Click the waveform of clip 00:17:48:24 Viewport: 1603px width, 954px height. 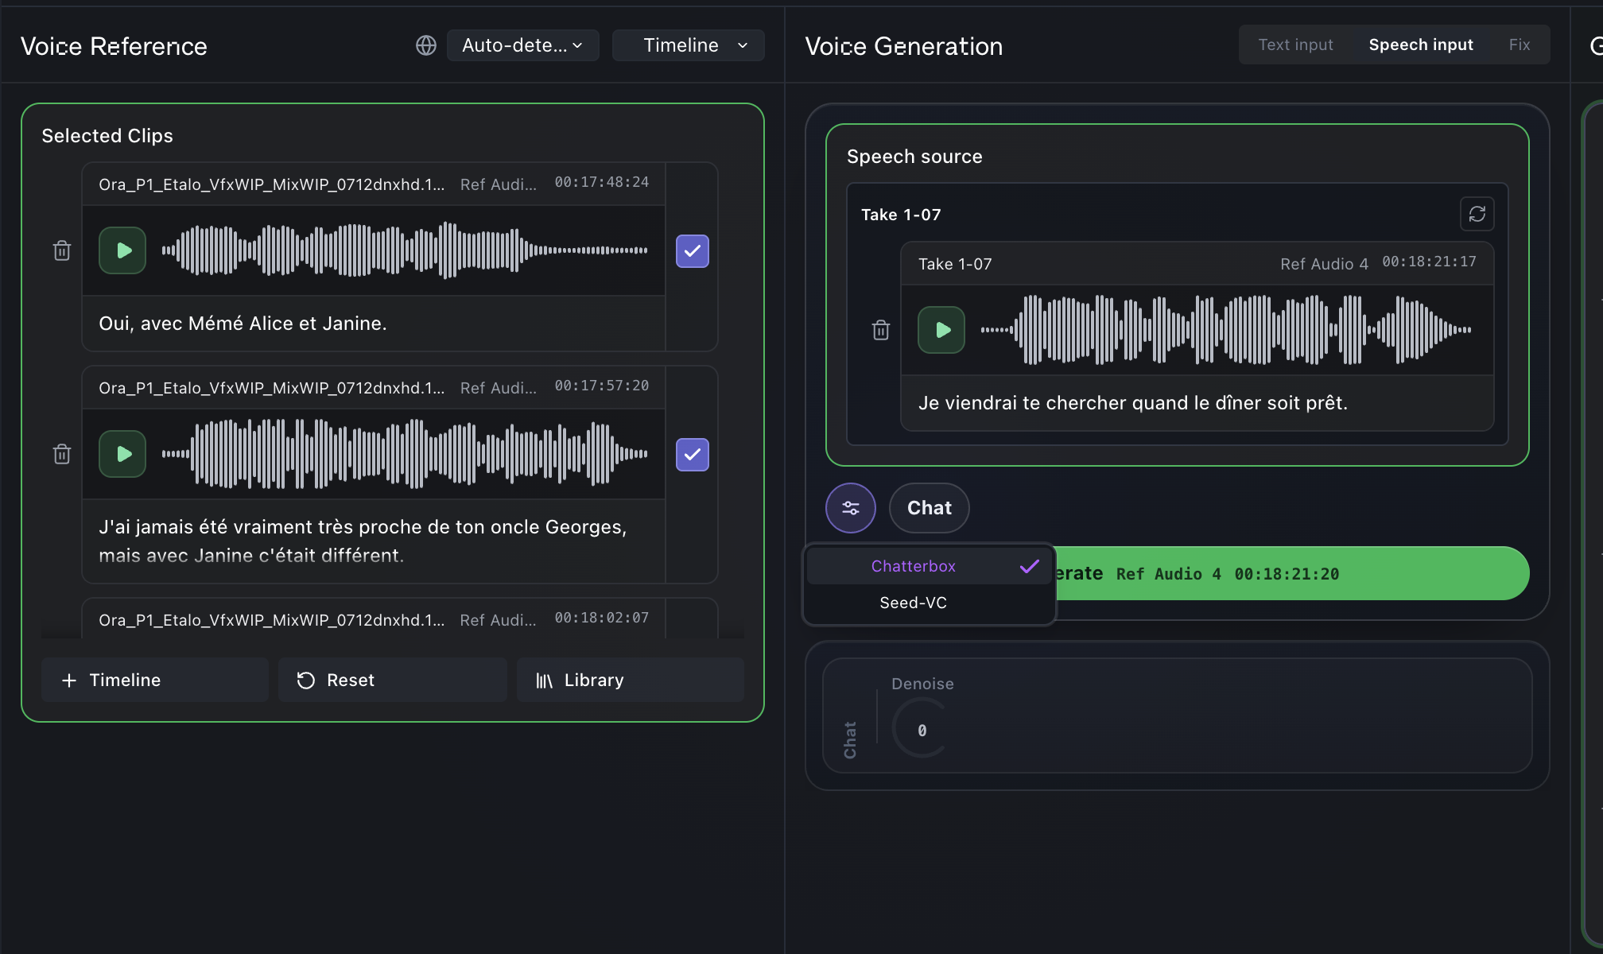pos(405,250)
